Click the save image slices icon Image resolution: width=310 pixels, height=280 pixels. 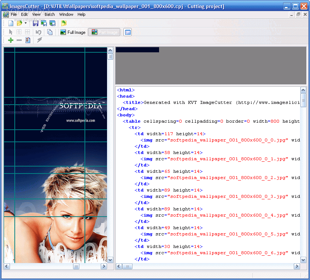pyautogui.click(x=44, y=23)
